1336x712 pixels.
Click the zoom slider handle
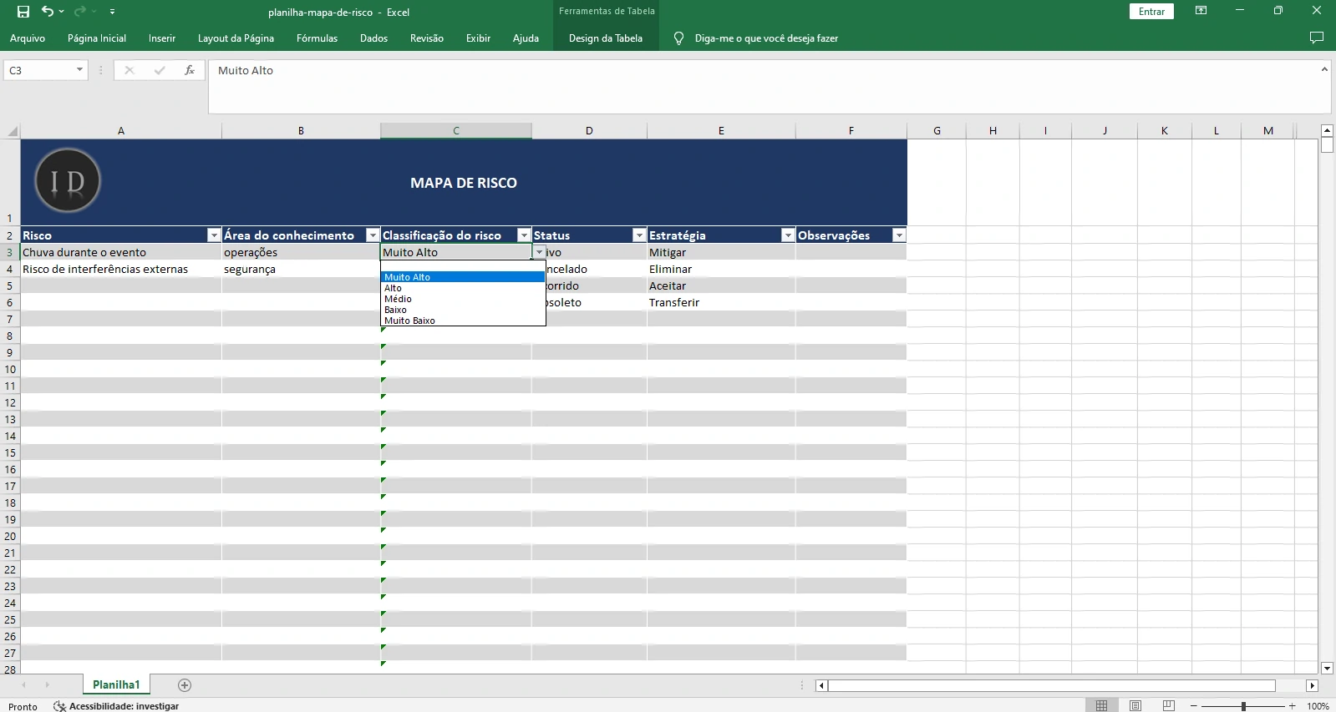coord(1243,706)
